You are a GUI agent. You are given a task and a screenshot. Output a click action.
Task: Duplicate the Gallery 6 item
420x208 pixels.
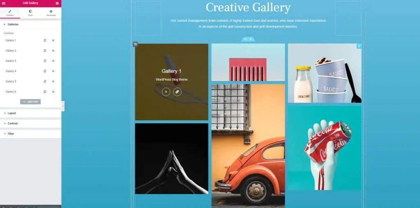click(45, 92)
